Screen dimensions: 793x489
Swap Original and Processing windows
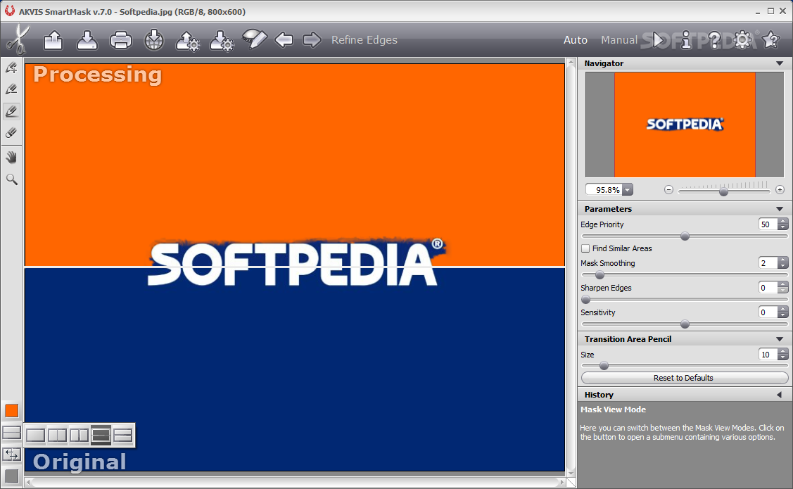coord(12,455)
